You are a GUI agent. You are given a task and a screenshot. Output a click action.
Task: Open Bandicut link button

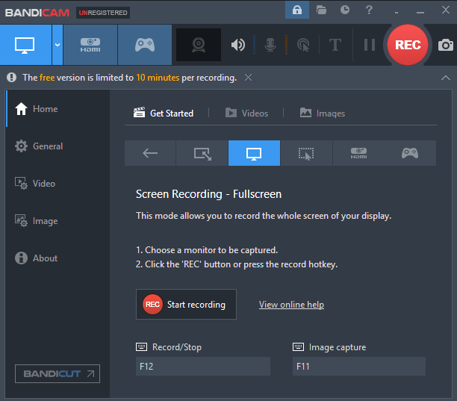(57, 373)
